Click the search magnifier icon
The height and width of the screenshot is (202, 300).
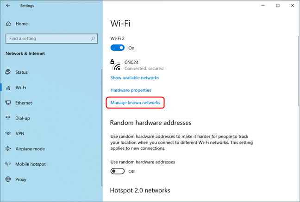(94, 39)
